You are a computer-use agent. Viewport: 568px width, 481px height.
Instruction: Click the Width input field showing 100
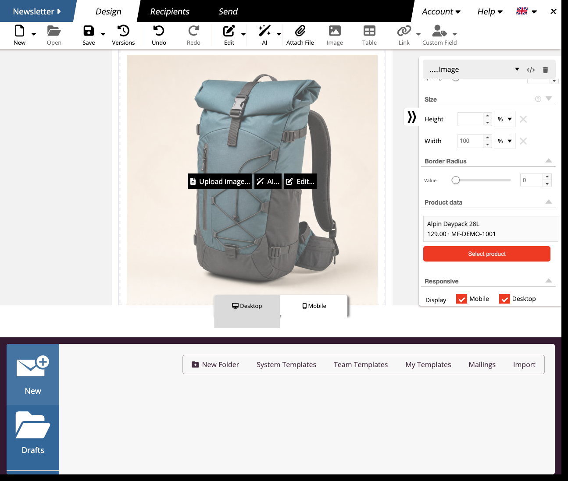[x=470, y=141]
